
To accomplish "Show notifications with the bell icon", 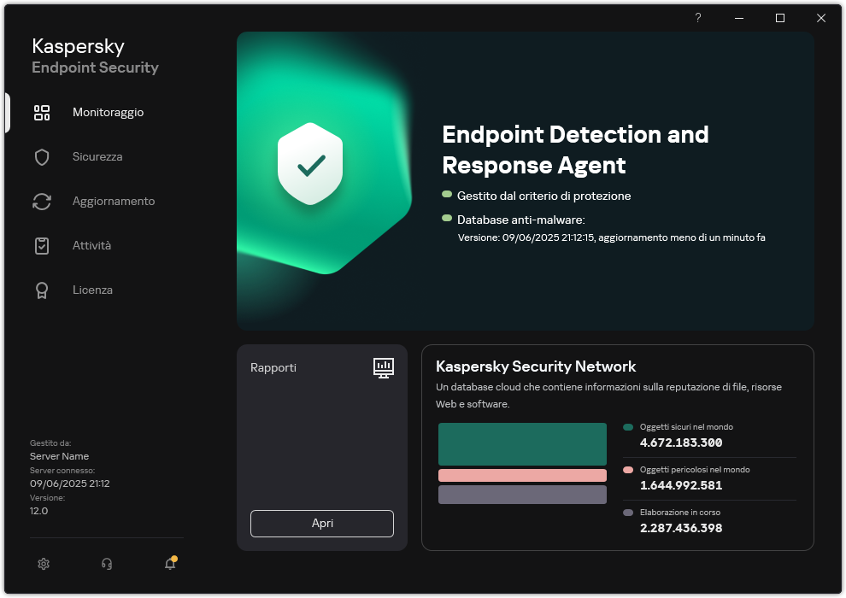I will pyautogui.click(x=170, y=564).
